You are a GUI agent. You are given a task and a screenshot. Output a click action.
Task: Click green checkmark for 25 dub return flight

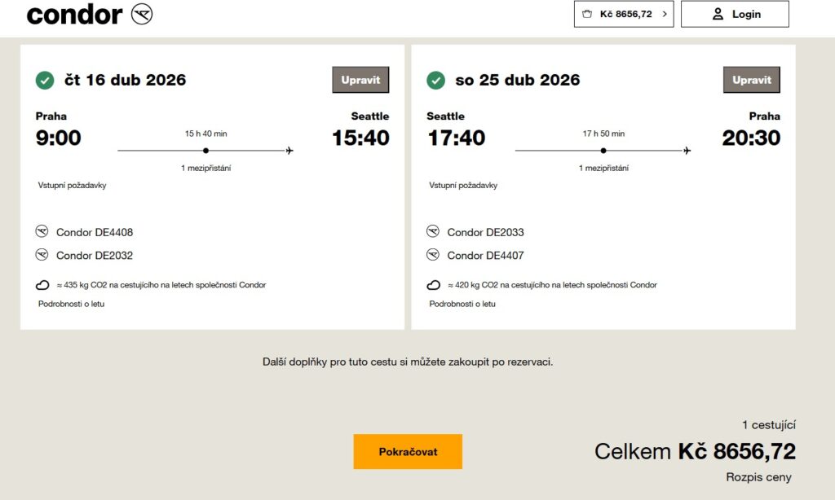point(436,80)
